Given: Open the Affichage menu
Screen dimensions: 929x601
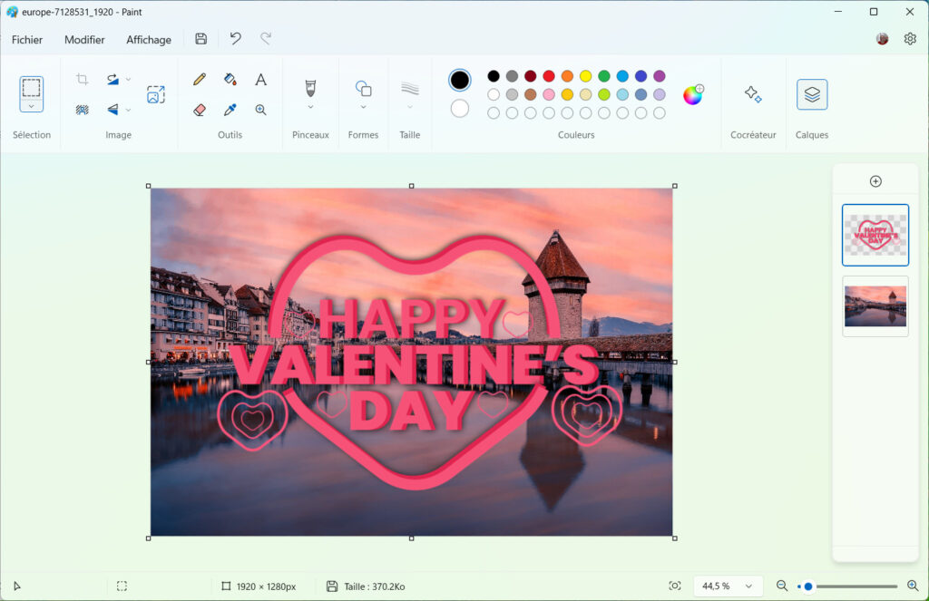Looking at the screenshot, I should (x=149, y=40).
